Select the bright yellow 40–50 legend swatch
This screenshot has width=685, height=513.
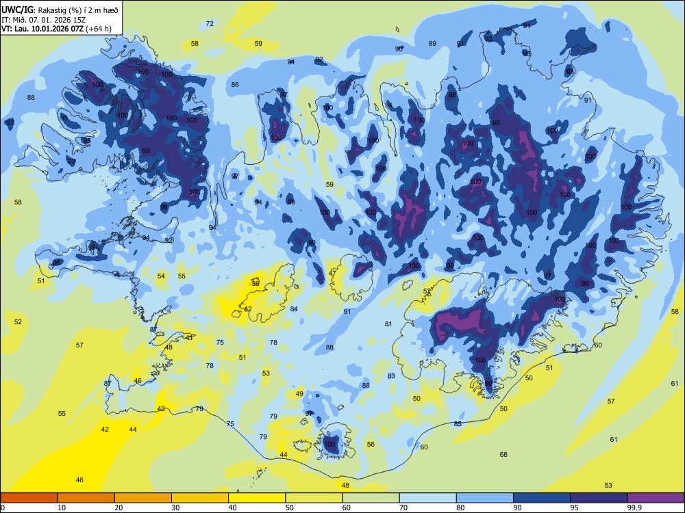pyautogui.click(x=257, y=498)
